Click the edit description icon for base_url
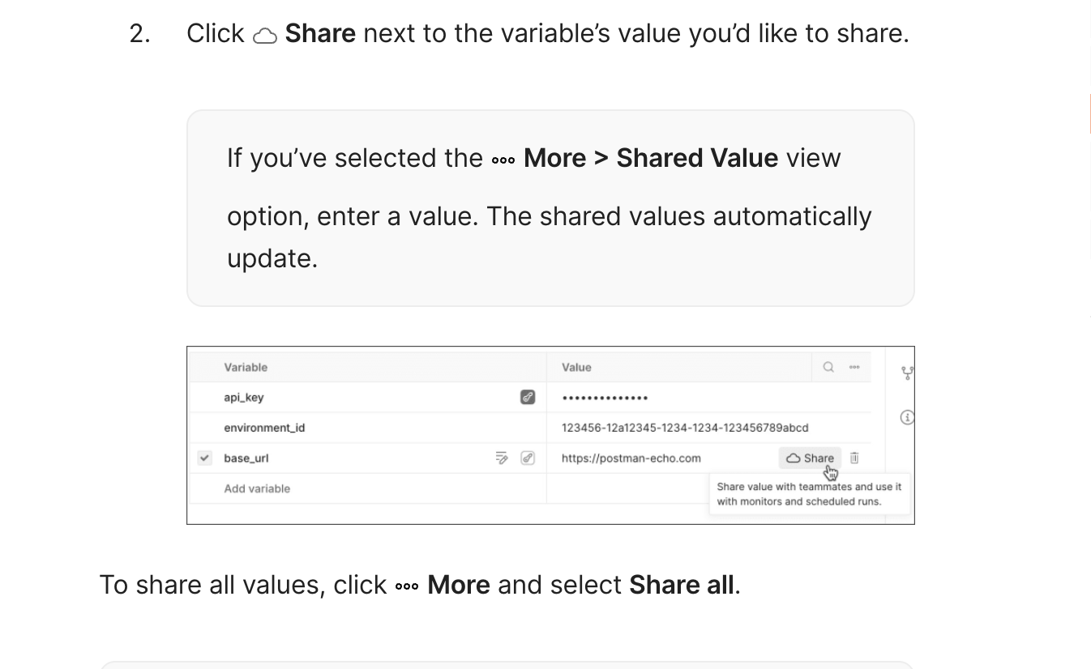This screenshot has width=1091, height=669. [502, 458]
